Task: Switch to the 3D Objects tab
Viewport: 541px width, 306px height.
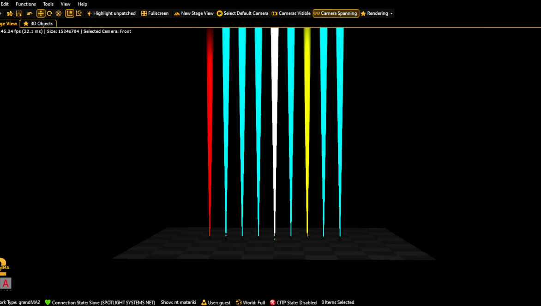Action: pyautogui.click(x=38, y=24)
